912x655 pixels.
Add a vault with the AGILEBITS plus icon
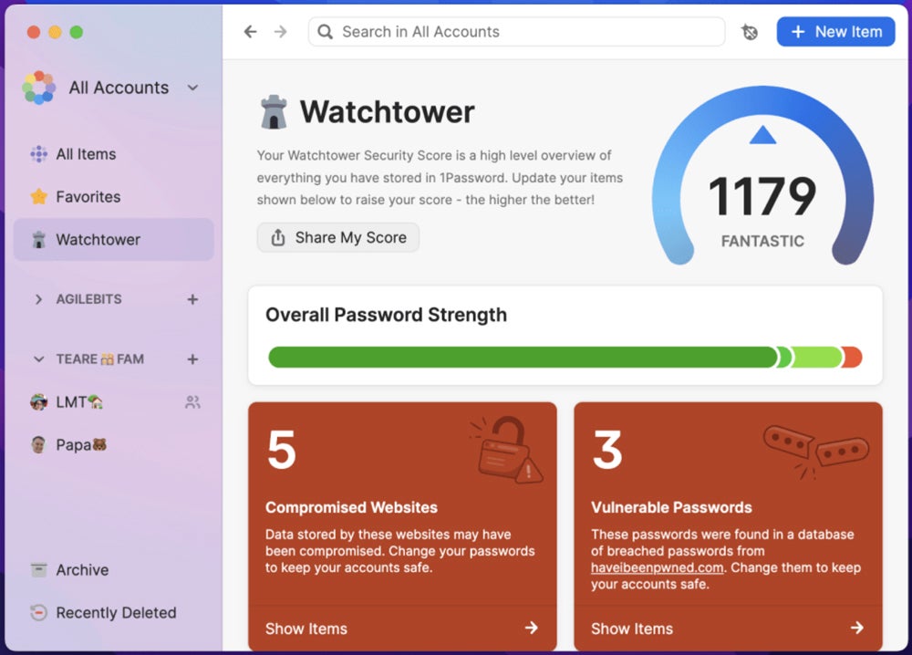[x=192, y=299]
